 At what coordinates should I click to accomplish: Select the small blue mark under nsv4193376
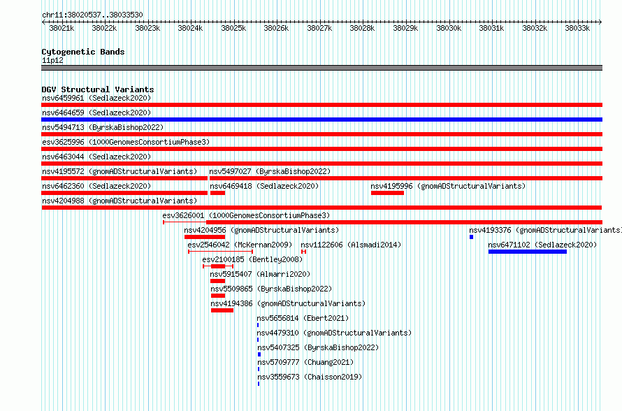point(471,237)
